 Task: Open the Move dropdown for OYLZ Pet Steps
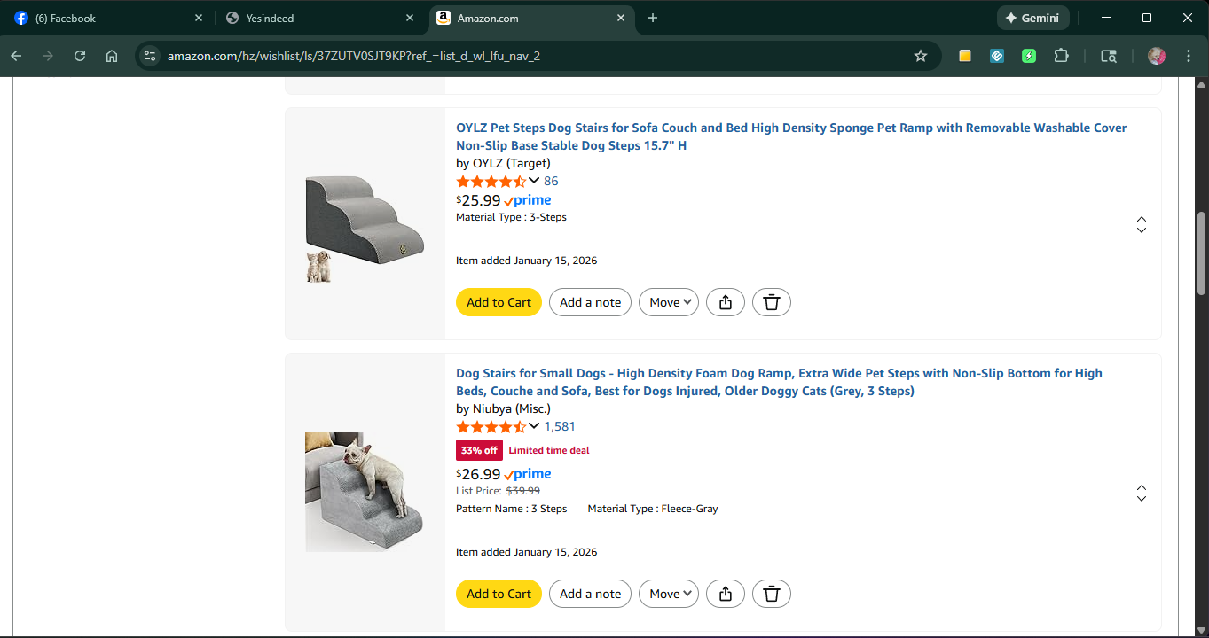tap(669, 302)
